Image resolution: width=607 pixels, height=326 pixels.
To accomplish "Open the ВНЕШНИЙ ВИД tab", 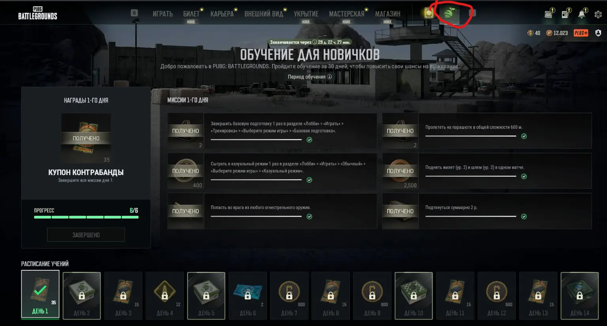I will pyautogui.click(x=264, y=14).
